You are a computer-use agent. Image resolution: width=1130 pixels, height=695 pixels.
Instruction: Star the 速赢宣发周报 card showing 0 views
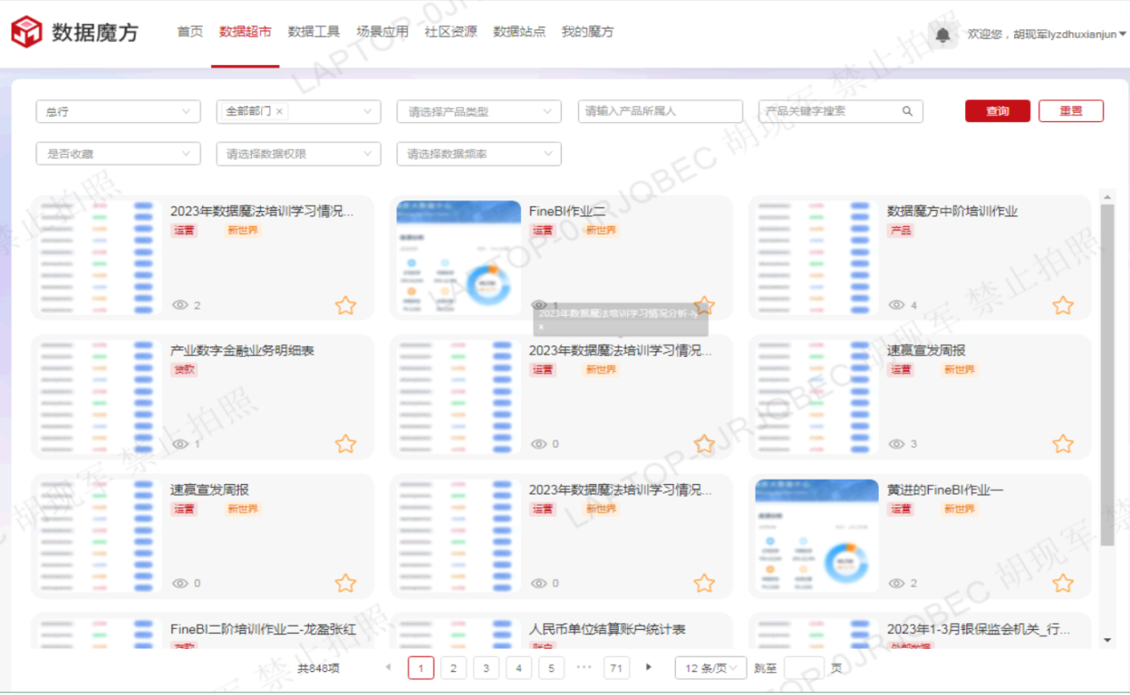point(346,584)
